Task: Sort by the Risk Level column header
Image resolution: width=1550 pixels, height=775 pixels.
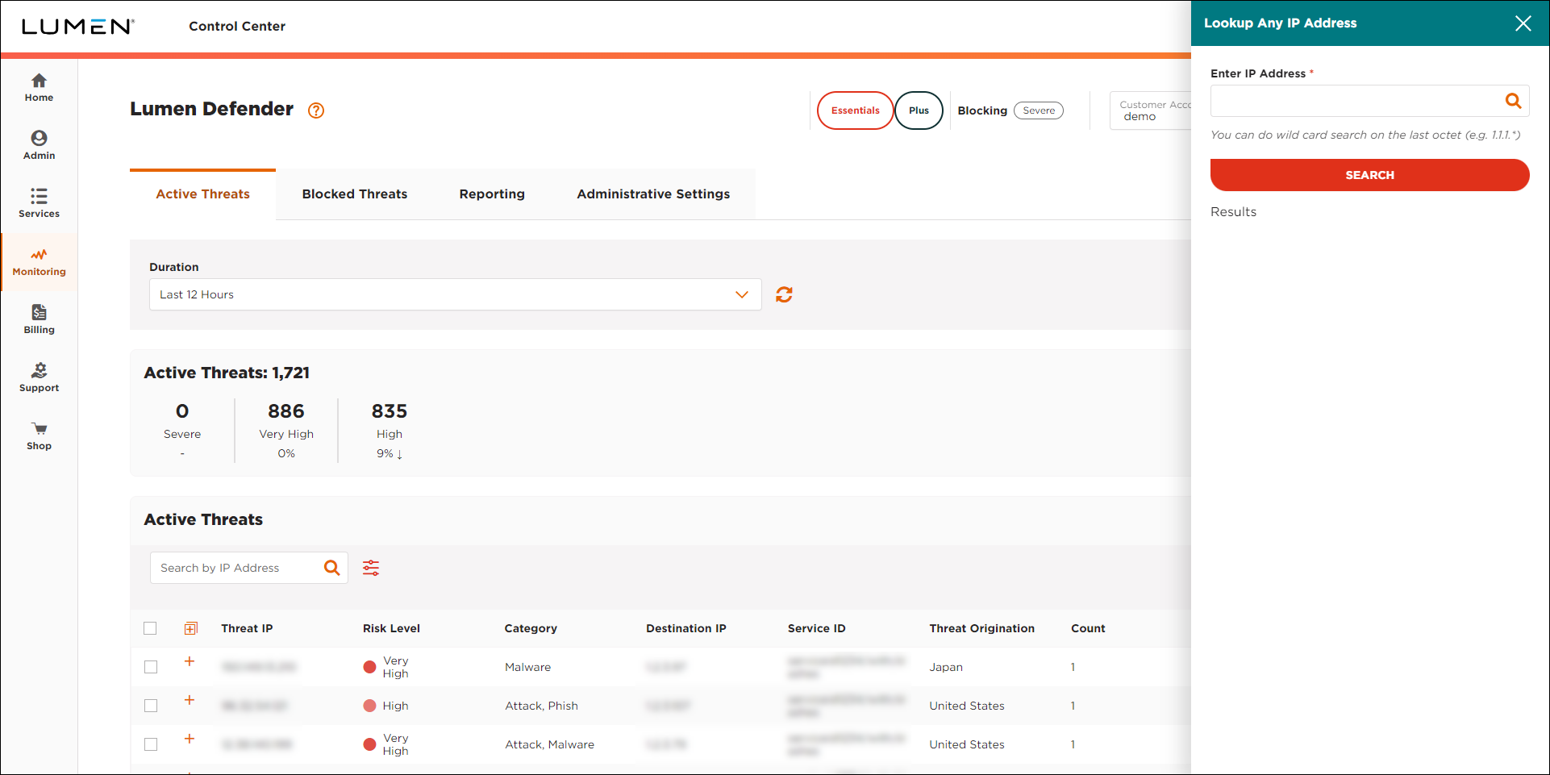Action: tap(391, 628)
